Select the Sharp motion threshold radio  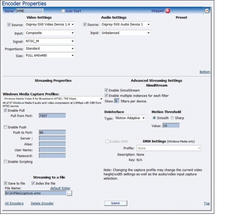pos(172,118)
